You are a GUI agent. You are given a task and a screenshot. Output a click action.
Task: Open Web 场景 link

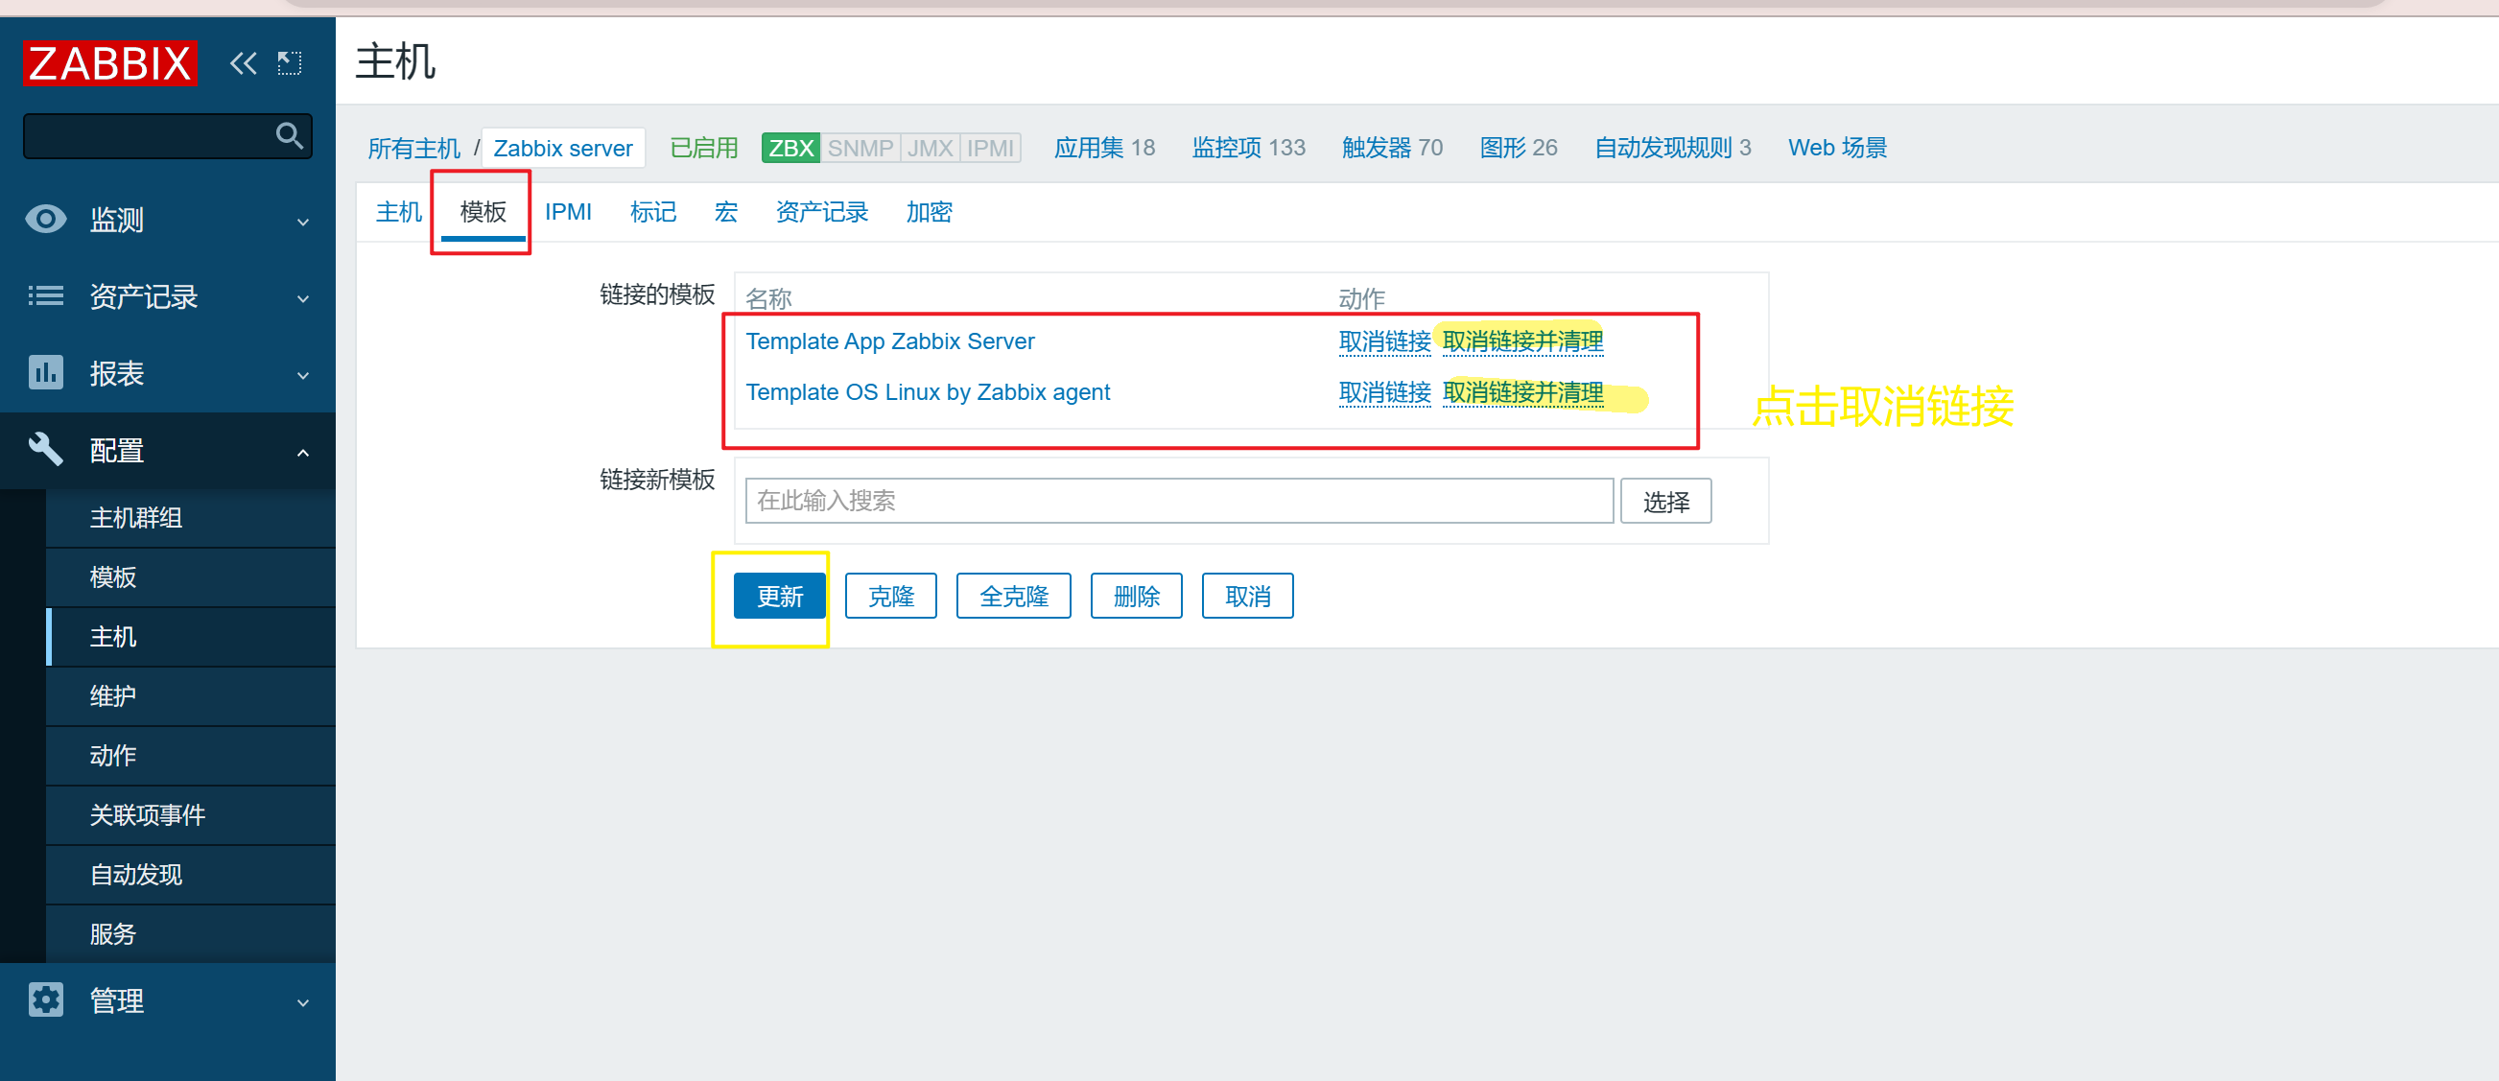pyautogui.click(x=1837, y=148)
